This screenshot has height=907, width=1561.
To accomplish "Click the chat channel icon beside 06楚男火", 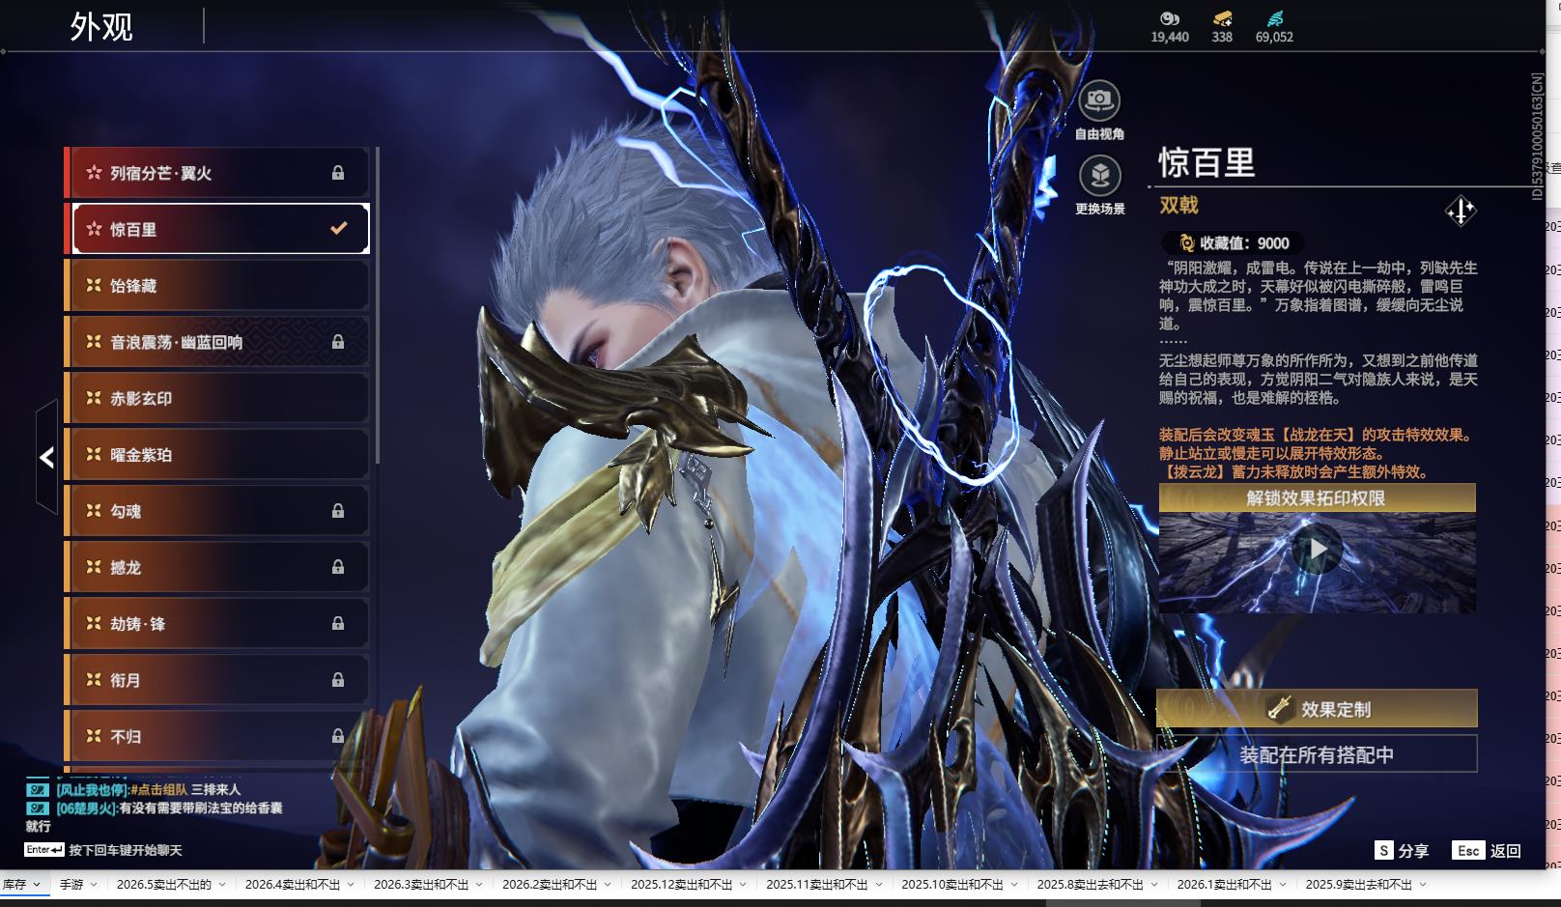I will coord(38,808).
